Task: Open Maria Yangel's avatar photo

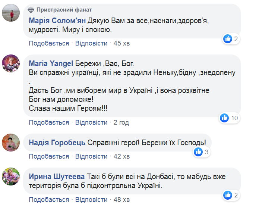Action: click(12, 63)
